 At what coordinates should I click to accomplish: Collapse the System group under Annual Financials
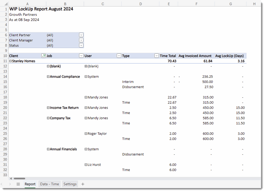pos(85,149)
